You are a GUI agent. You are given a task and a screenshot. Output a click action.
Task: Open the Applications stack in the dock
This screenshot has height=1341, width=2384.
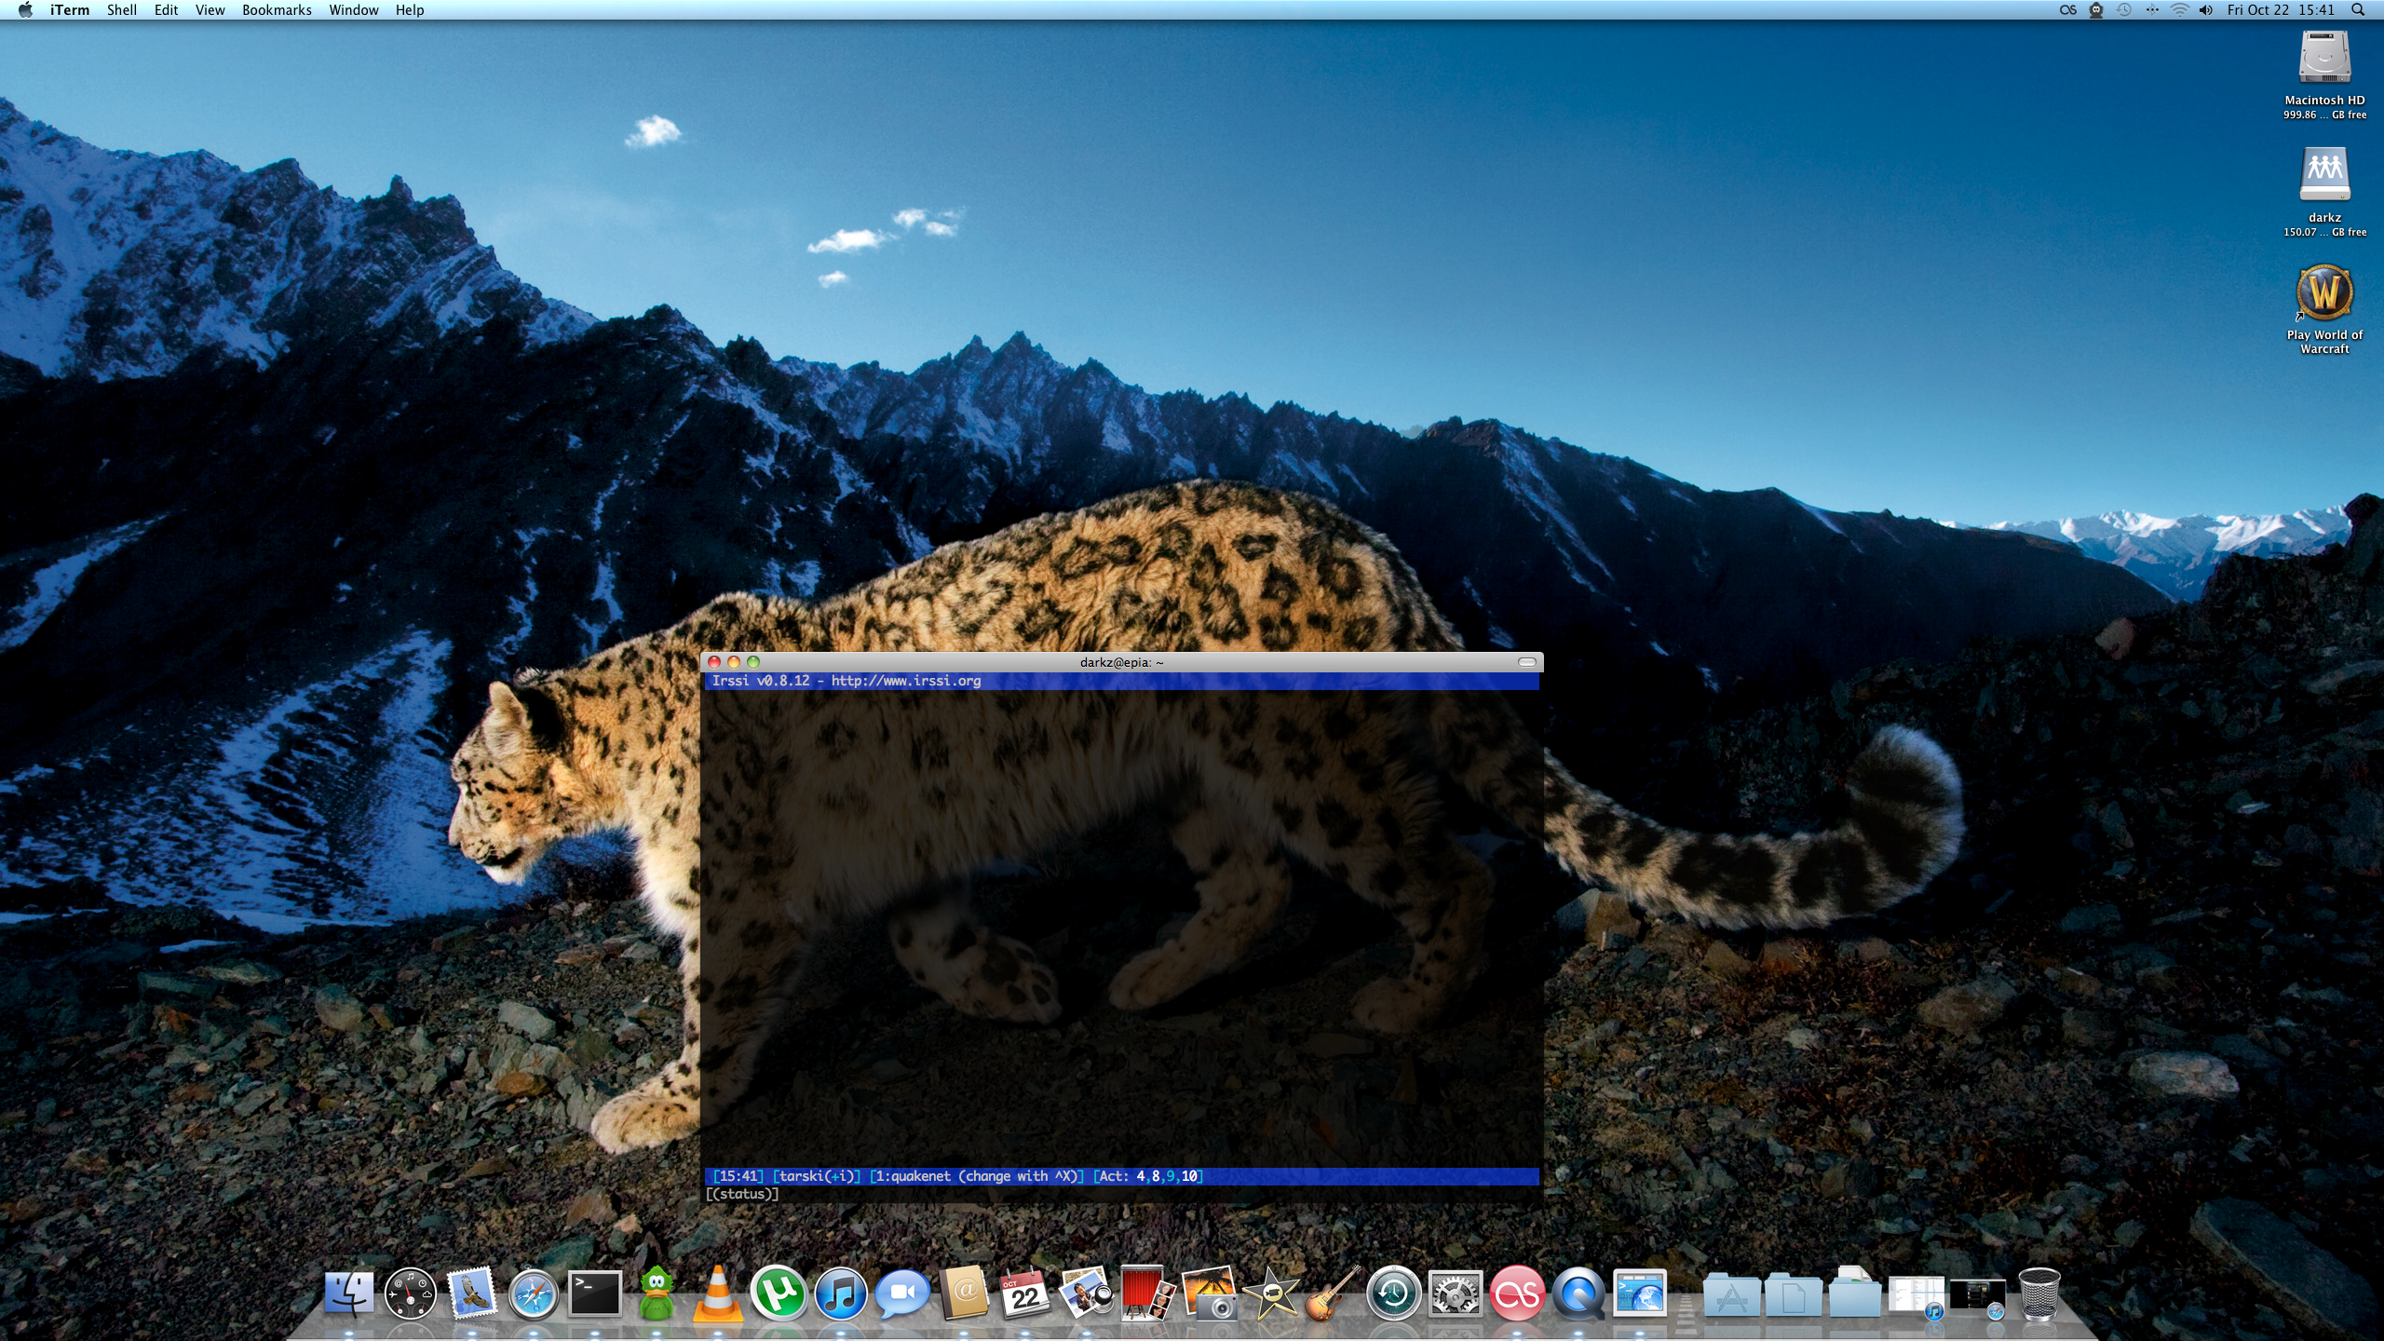tap(1731, 1296)
